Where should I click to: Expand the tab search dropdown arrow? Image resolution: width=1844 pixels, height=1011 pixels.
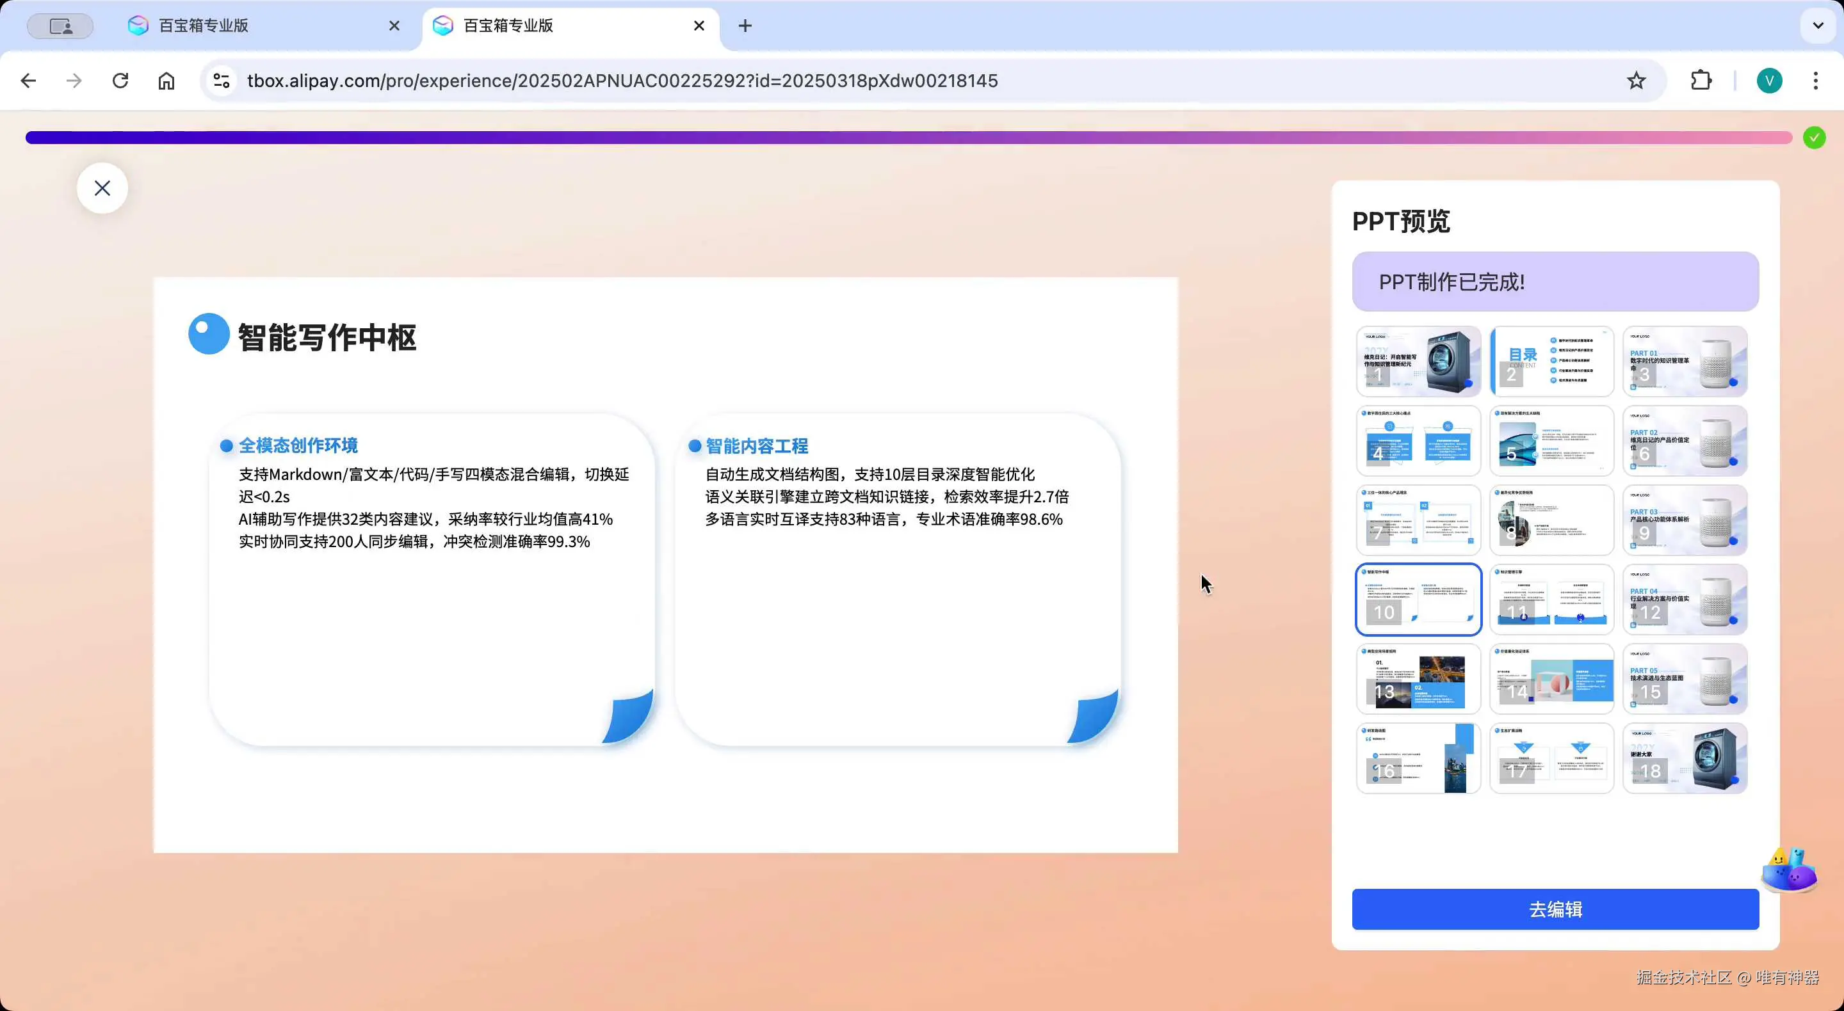(1818, 26)
